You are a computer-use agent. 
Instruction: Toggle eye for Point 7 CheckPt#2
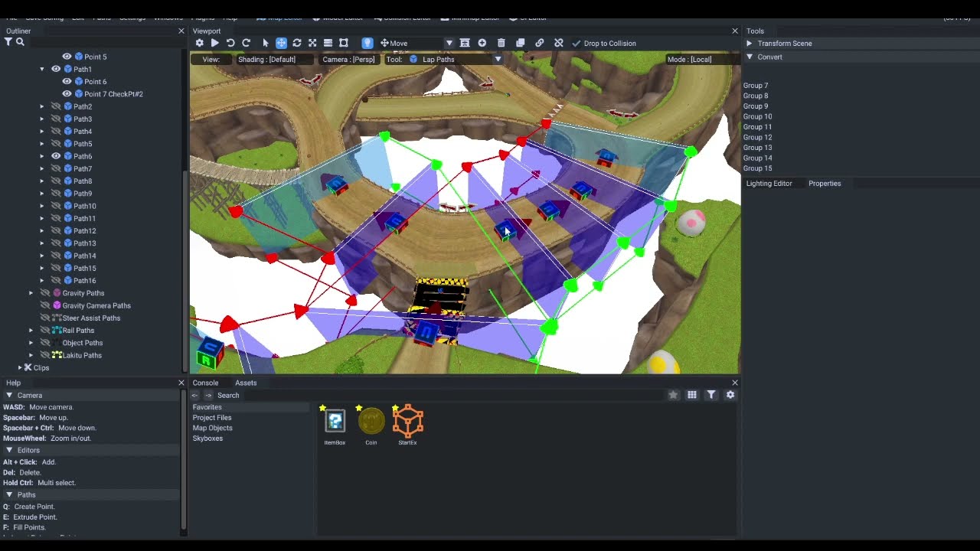(x=67, y=94)
